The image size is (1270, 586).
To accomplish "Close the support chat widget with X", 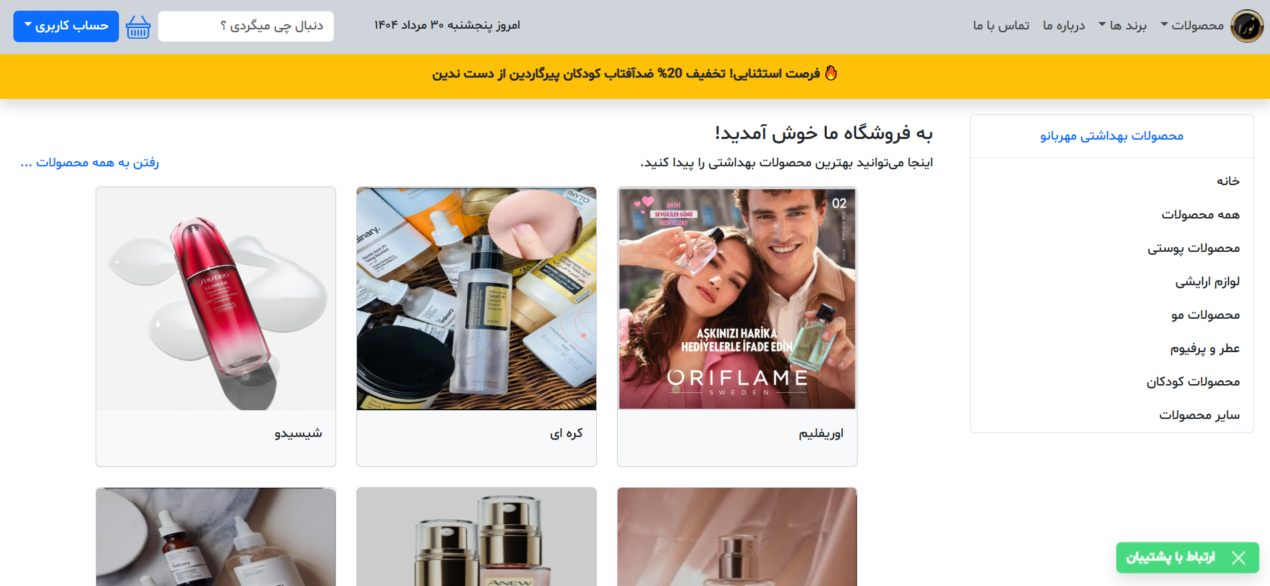I will coord(1239,558).
